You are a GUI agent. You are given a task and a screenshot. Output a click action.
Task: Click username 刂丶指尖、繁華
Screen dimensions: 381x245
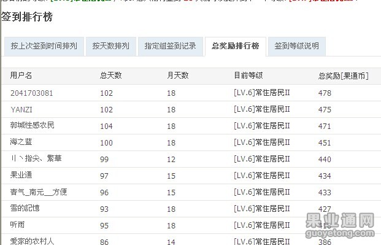tap(36, 158)
